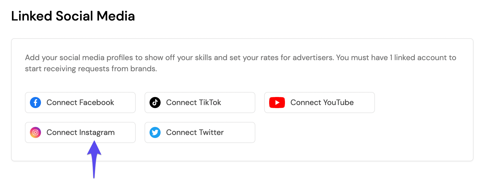Click the Facebook logo icon
Image resolution: width=494 pixels, height=184 pixels.
tap(35, 103)
